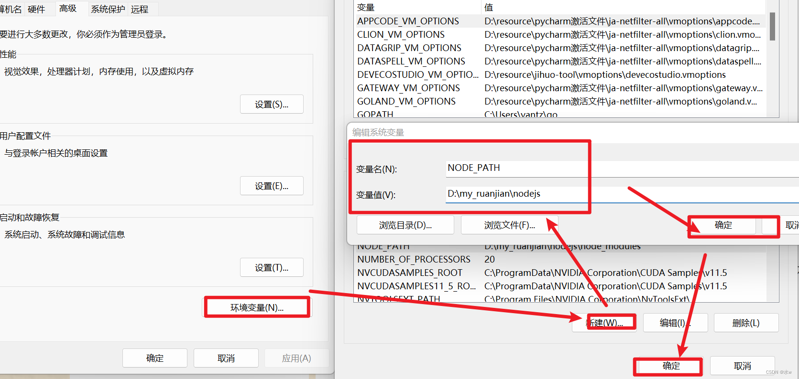
Task: Select the GOLAND_VM_OPTIONS variable row
Action: 560,101
